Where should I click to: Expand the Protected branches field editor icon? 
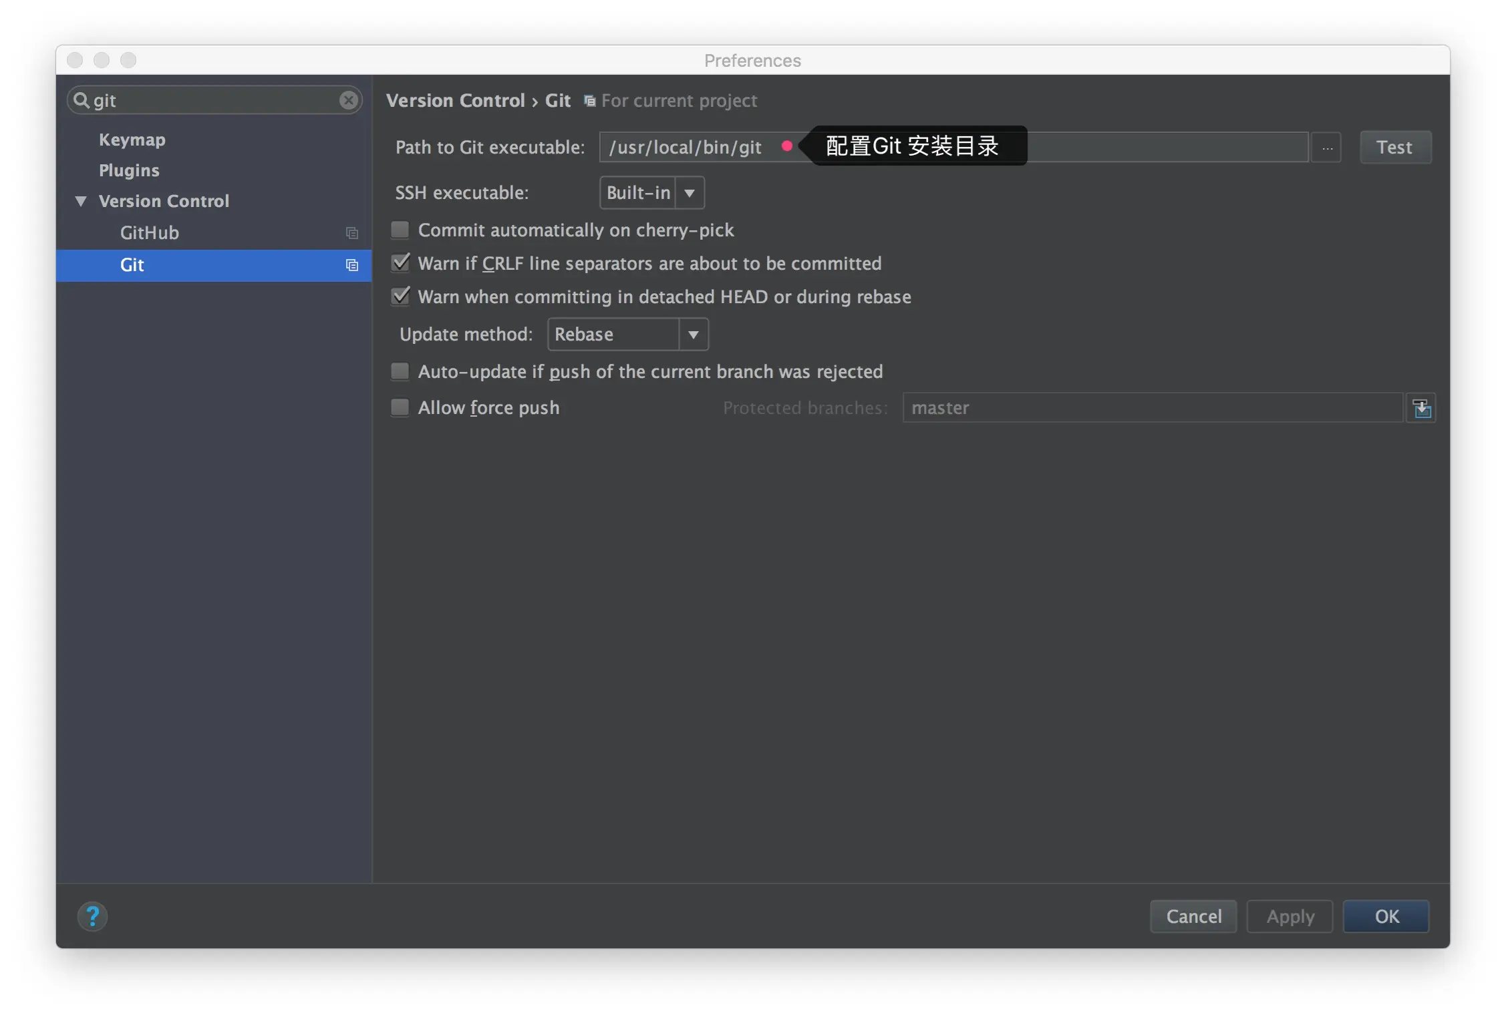1421,408
